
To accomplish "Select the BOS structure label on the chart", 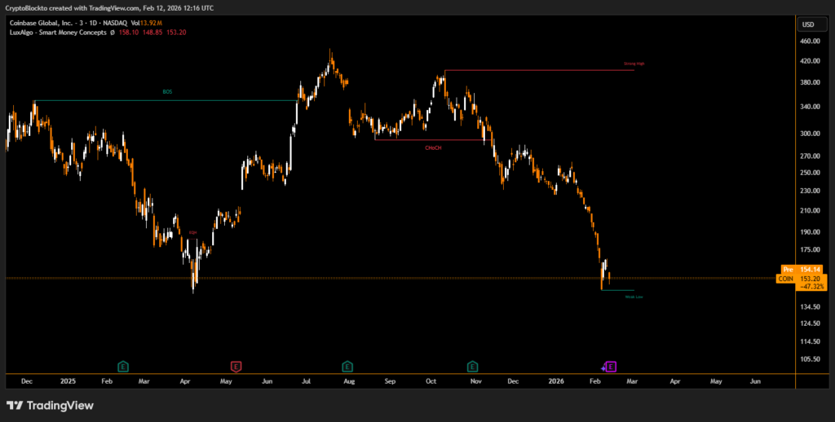I will tap(168, 92).
